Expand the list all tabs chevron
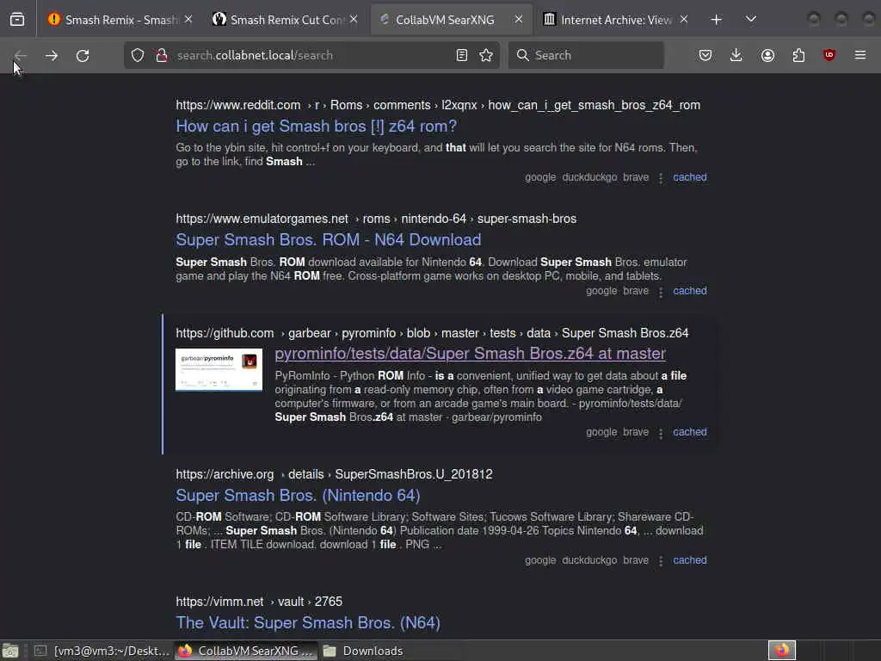 [750, 20]
